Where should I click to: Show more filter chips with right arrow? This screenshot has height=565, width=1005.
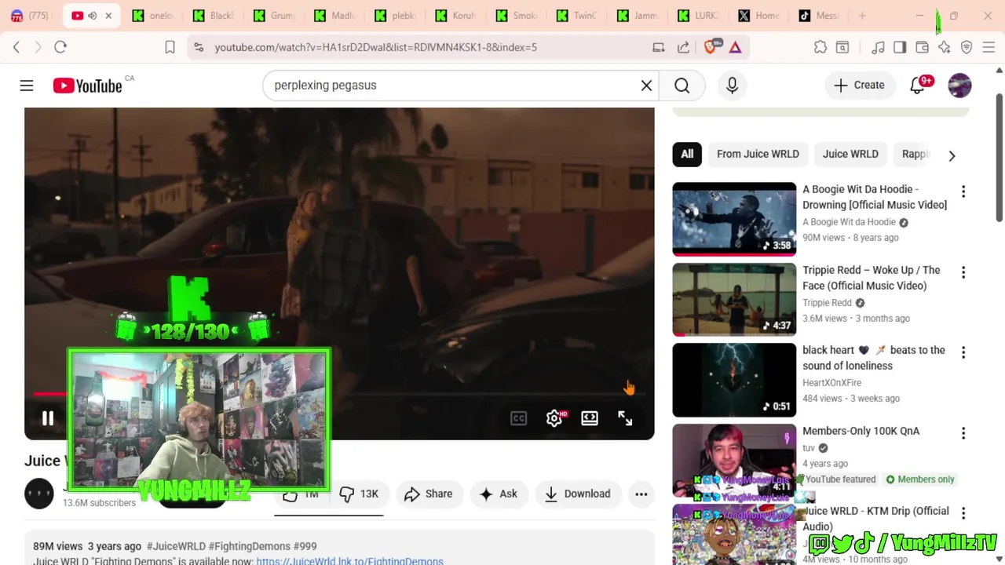pyautogui.click(x=952, y=155)
